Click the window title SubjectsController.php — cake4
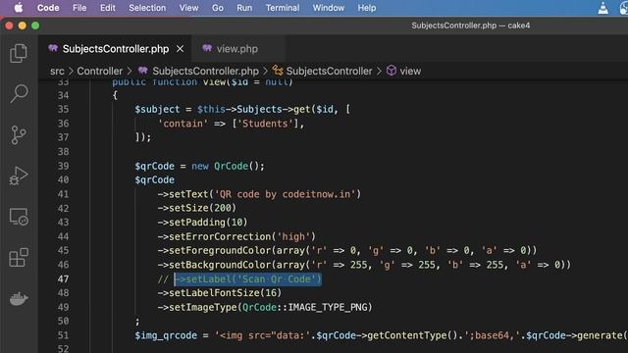The width and height of the screenshot is (628, 353). click(x=471, y=25)
